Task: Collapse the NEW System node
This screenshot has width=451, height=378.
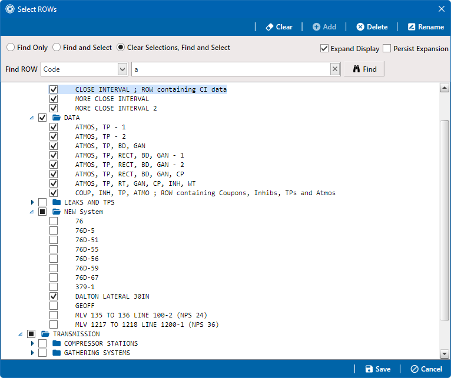Action: point(32,212)
